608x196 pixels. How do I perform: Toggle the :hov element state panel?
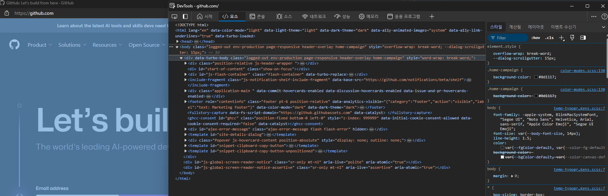535,38
